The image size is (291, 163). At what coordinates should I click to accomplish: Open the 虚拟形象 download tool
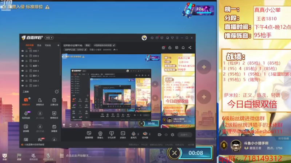pos(40,128)
